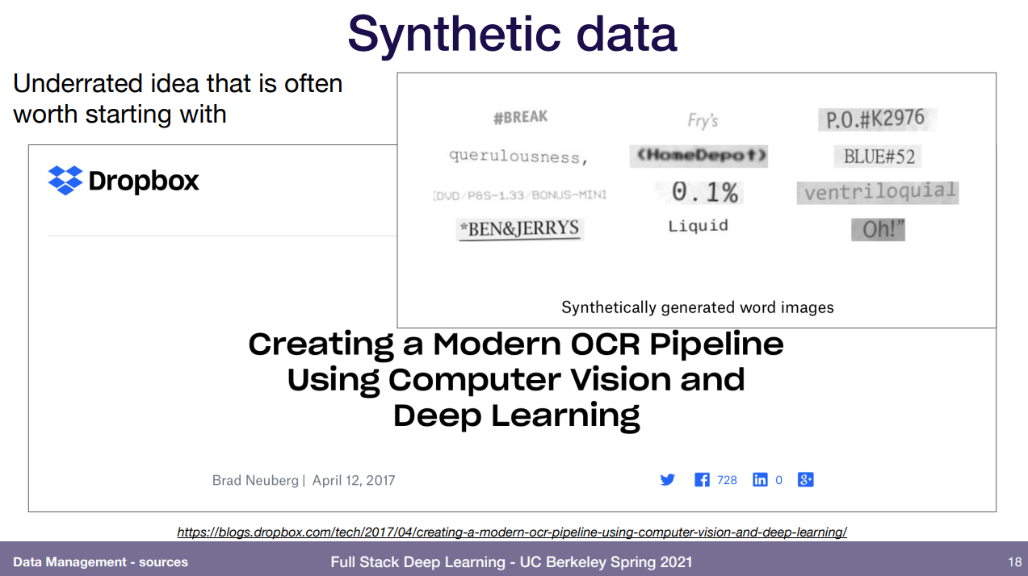Click the Facebook share count 728
The image size is (1028, 576).
(x=727, y=480)
